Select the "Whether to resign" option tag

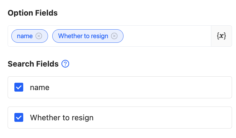point(83,36)
